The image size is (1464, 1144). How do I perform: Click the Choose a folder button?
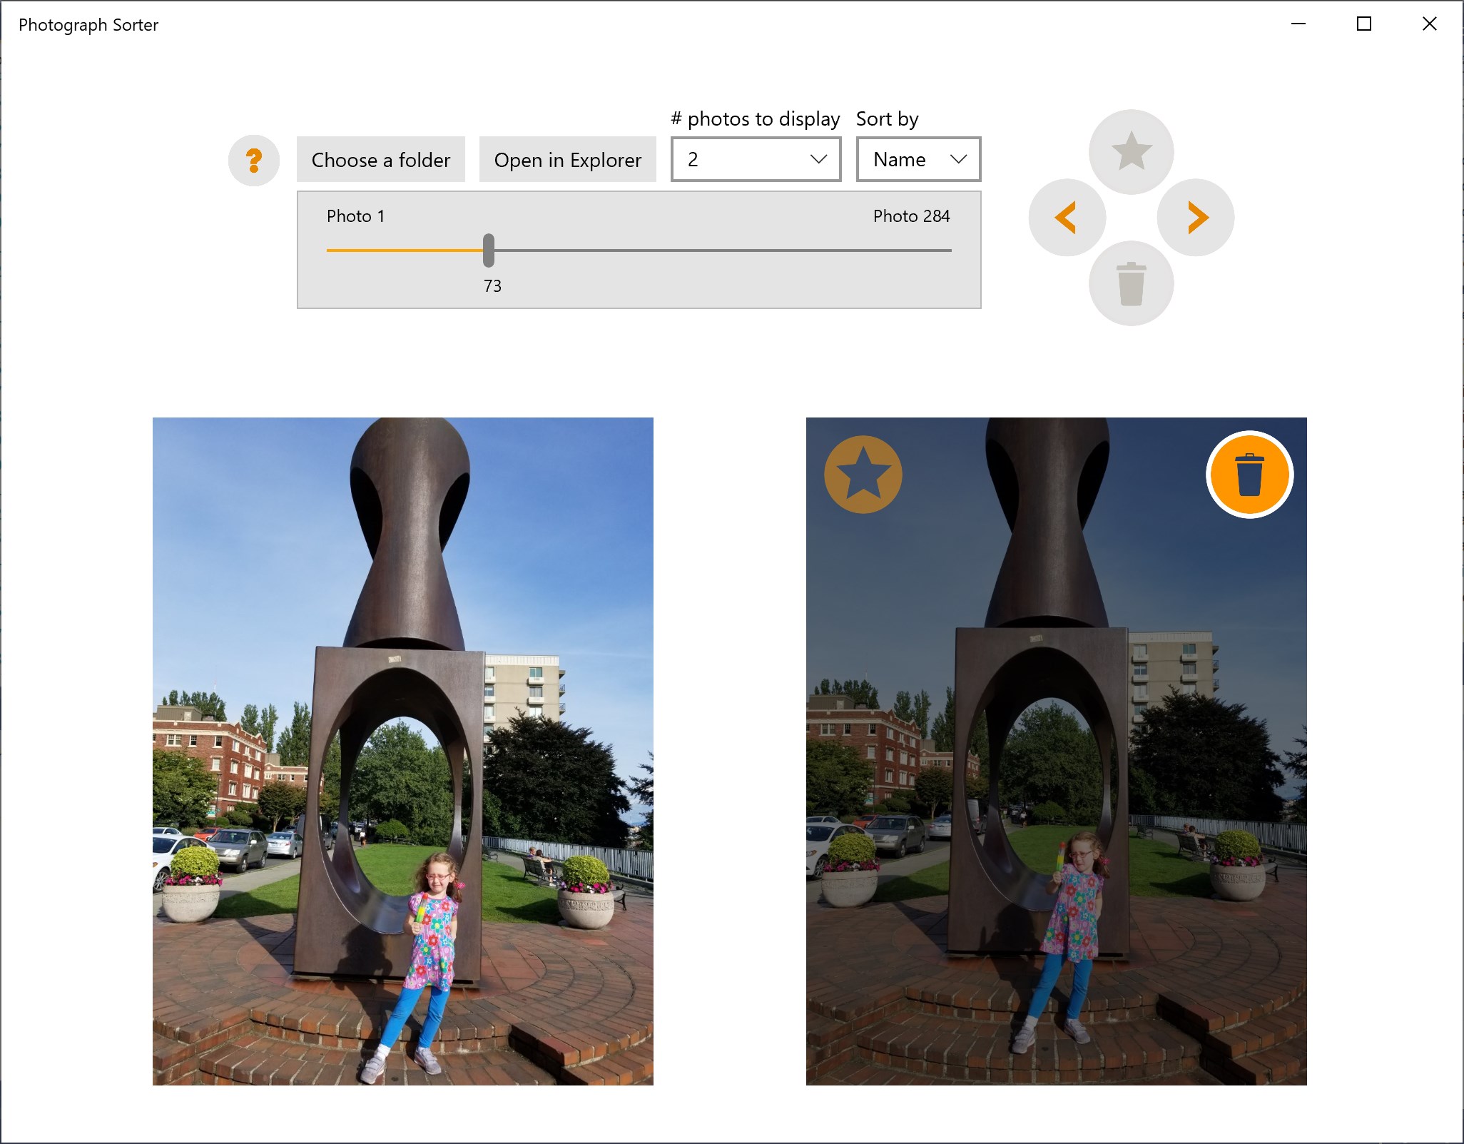(381, 159)
